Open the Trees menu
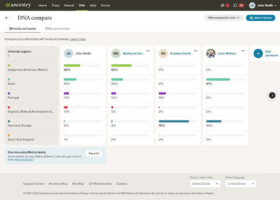This screenshot has width=280, height=200. [x=55, y=6]
